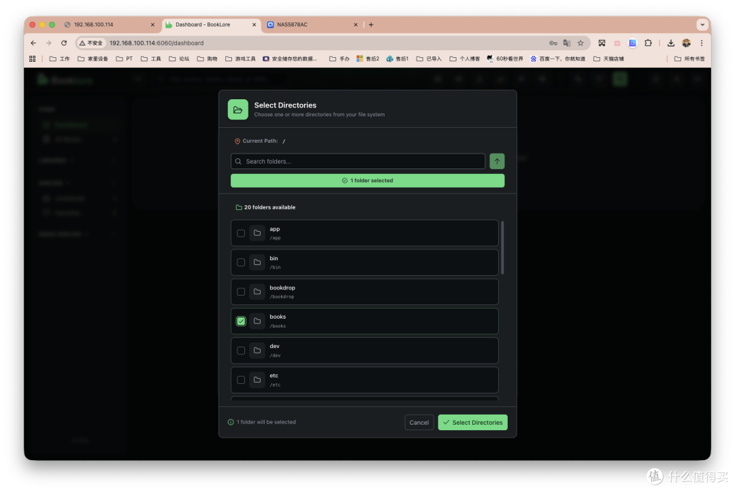Image resolution: width=735 pixels, height=492 pixels.
Task: Check the bookdrop folder checkbox
Action: pos(241,292)
